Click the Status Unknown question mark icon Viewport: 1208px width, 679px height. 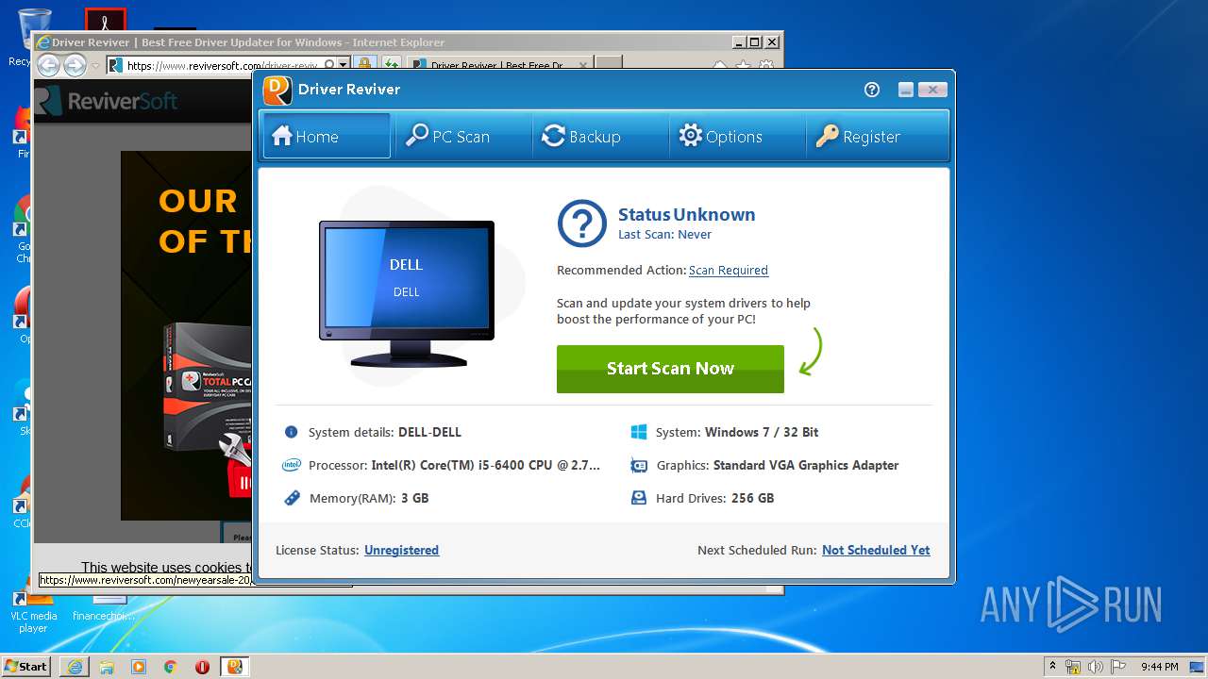[582, 224]
